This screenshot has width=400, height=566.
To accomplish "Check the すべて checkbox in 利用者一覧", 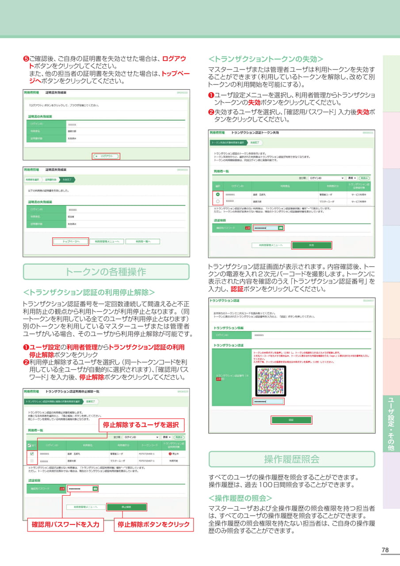I will coord(30,445).
